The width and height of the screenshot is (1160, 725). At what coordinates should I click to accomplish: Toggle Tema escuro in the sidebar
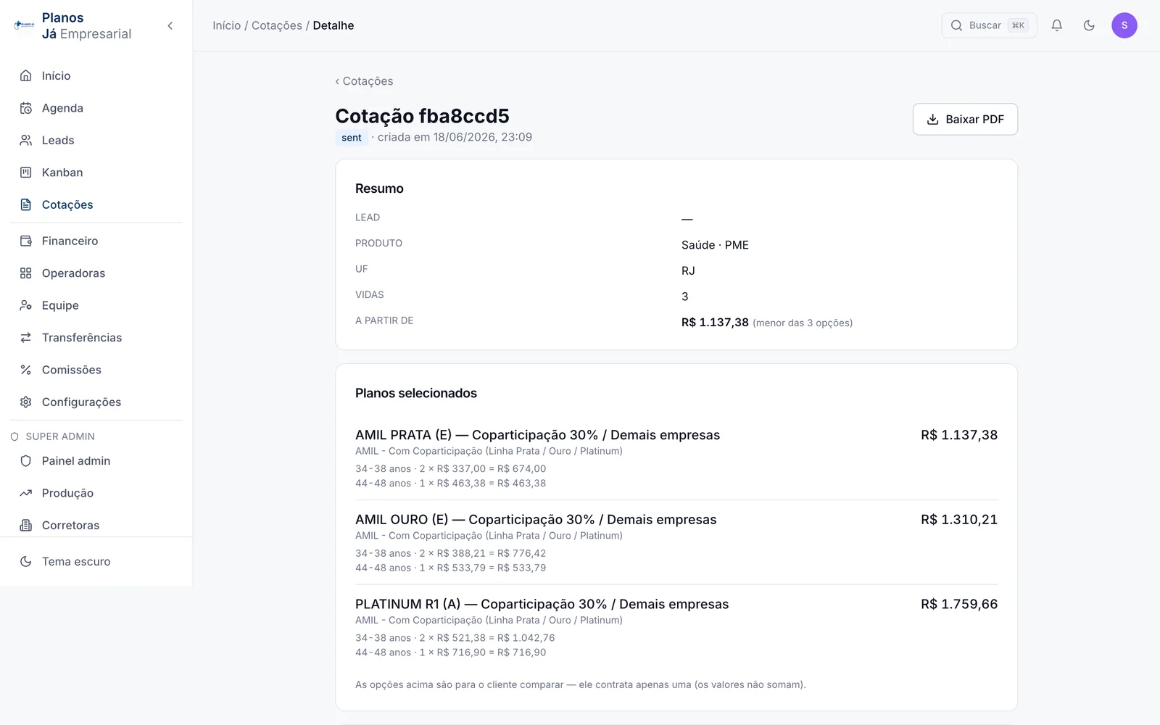point(96,561)
